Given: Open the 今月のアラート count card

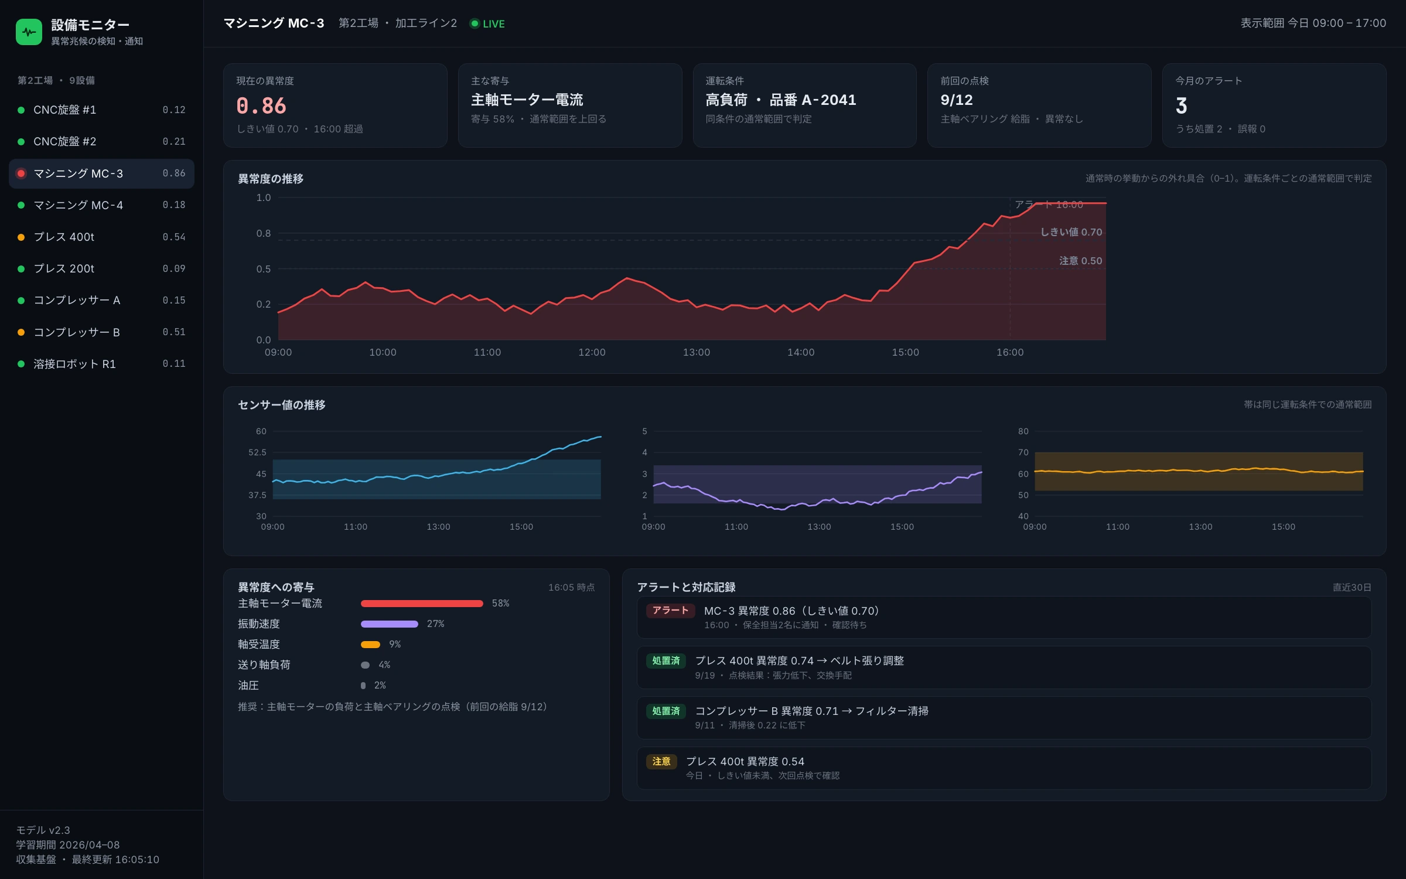Looking at the screenshot, I should pyautogui.click(x=1274, y=105).
